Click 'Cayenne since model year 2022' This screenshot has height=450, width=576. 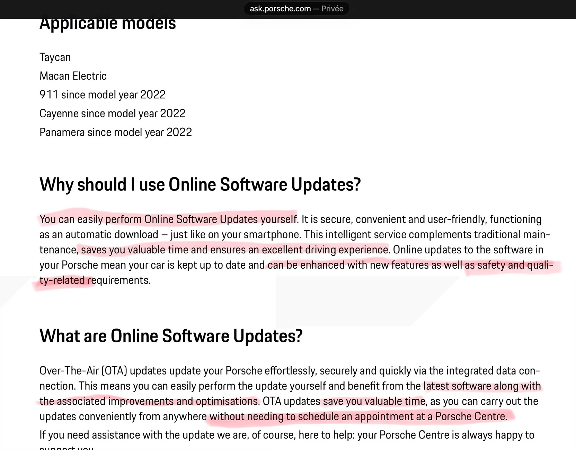[x=112, y=113]
